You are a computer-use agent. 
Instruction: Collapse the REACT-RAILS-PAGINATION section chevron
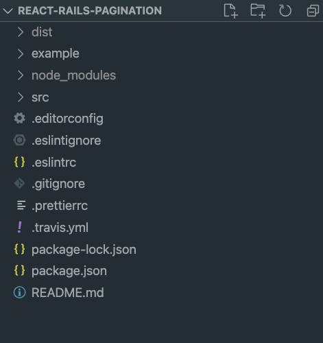(x=8, y=11)
